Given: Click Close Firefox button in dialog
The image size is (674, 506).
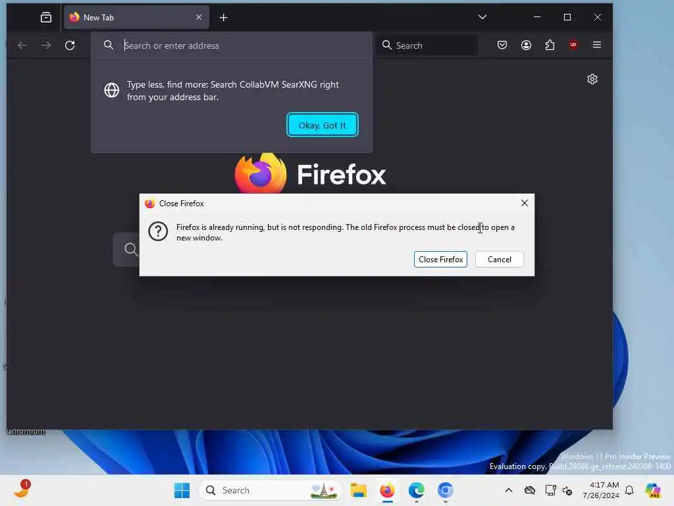Looking at the screenshot, I should (440, 260).
